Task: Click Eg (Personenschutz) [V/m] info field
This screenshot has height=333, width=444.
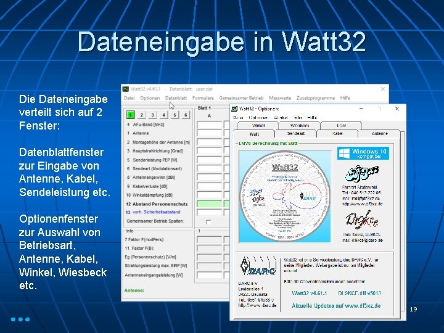Action: click(209, 257)
